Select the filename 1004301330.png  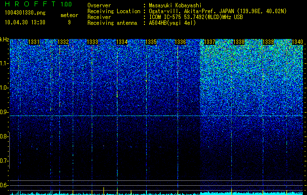25,13
